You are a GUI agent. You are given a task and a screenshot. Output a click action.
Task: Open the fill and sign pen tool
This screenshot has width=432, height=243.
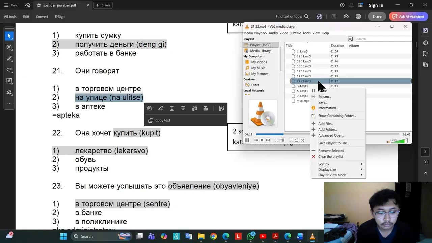[x=9, y=92]
